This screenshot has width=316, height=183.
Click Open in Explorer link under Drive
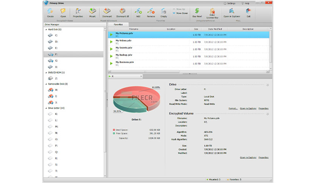(x=248, y=109)
